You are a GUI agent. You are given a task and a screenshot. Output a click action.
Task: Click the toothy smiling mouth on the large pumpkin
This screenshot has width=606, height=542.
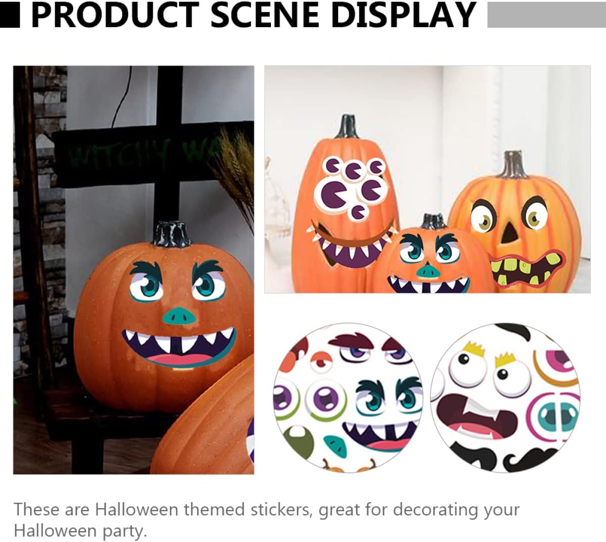click(x=179, y=346)
